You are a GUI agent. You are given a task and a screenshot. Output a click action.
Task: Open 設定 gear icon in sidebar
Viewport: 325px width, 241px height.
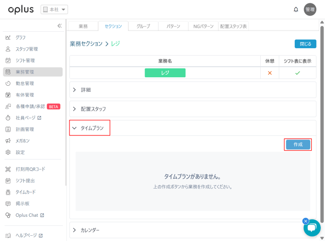coord(8,152)
